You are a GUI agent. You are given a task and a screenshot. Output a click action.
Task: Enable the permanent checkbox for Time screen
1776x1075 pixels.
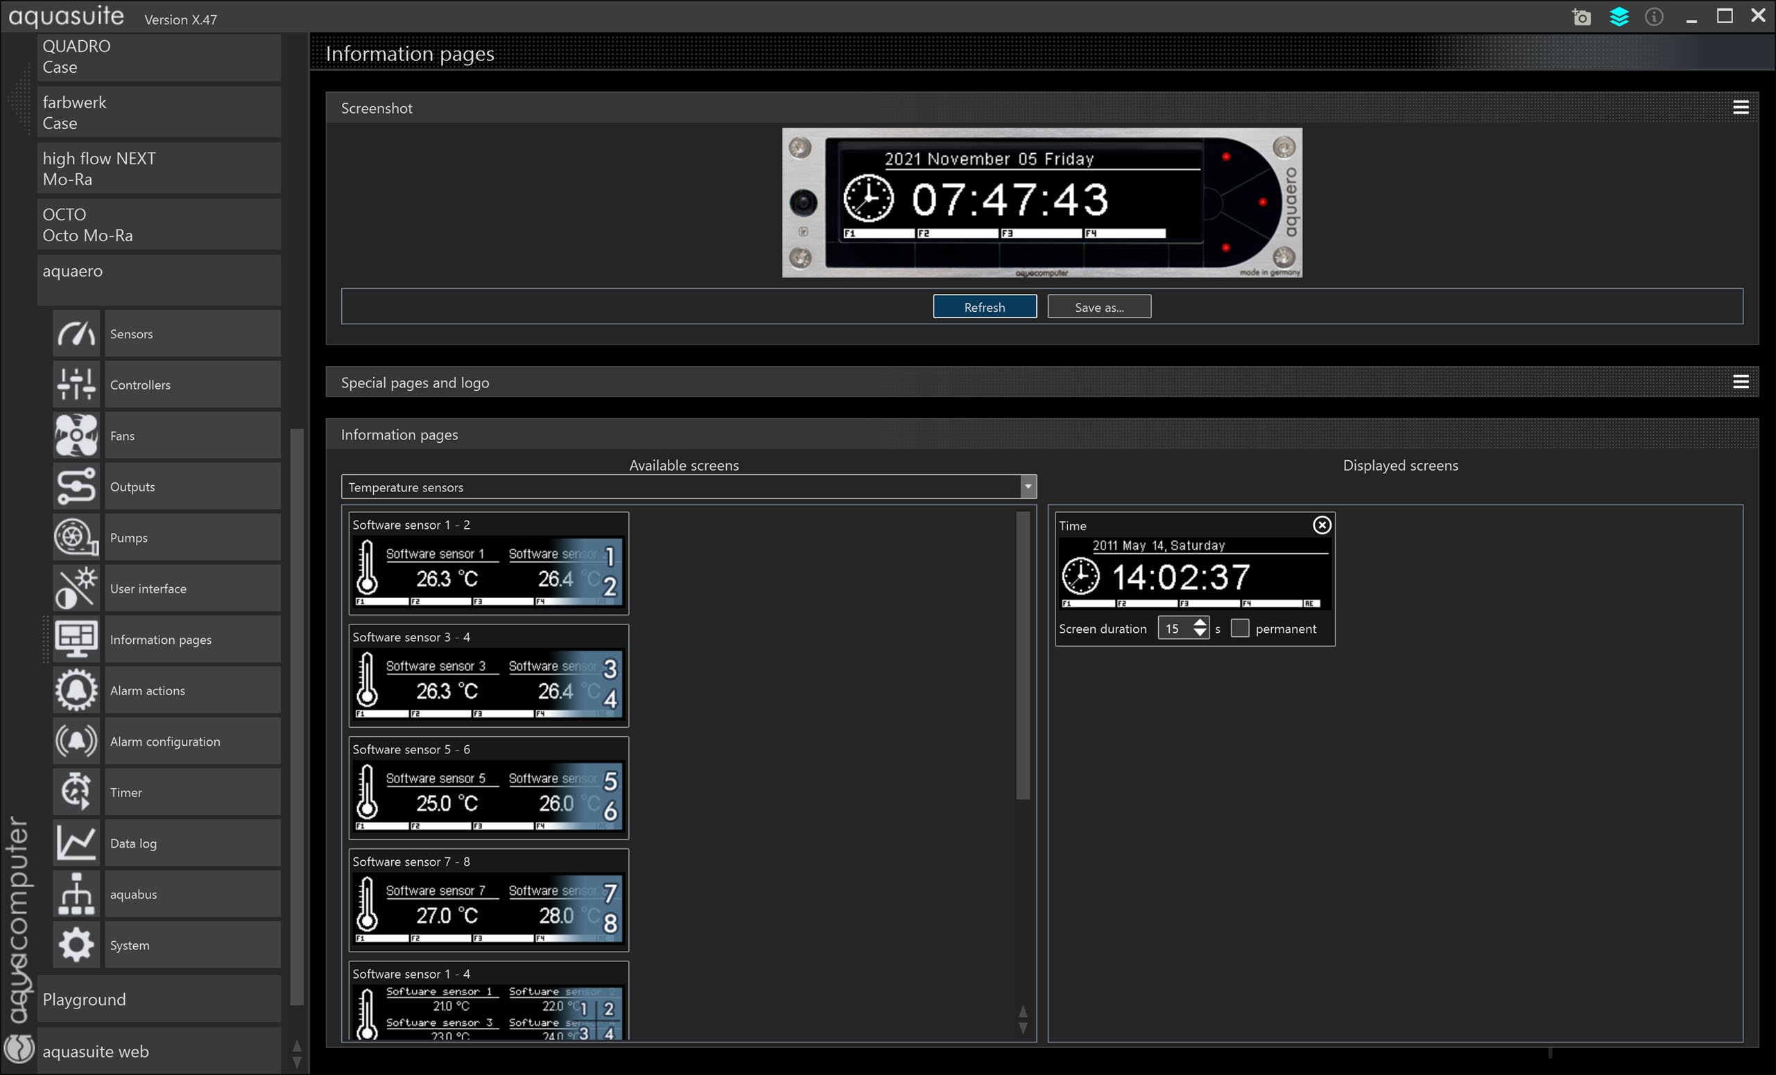tap(1240, 628)
